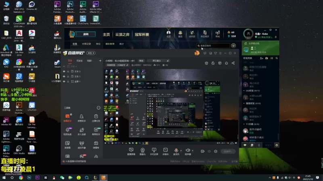Click the padlock icon above the preview
Viewport: 323px width, 181px height.
click(x=213, y=63)
